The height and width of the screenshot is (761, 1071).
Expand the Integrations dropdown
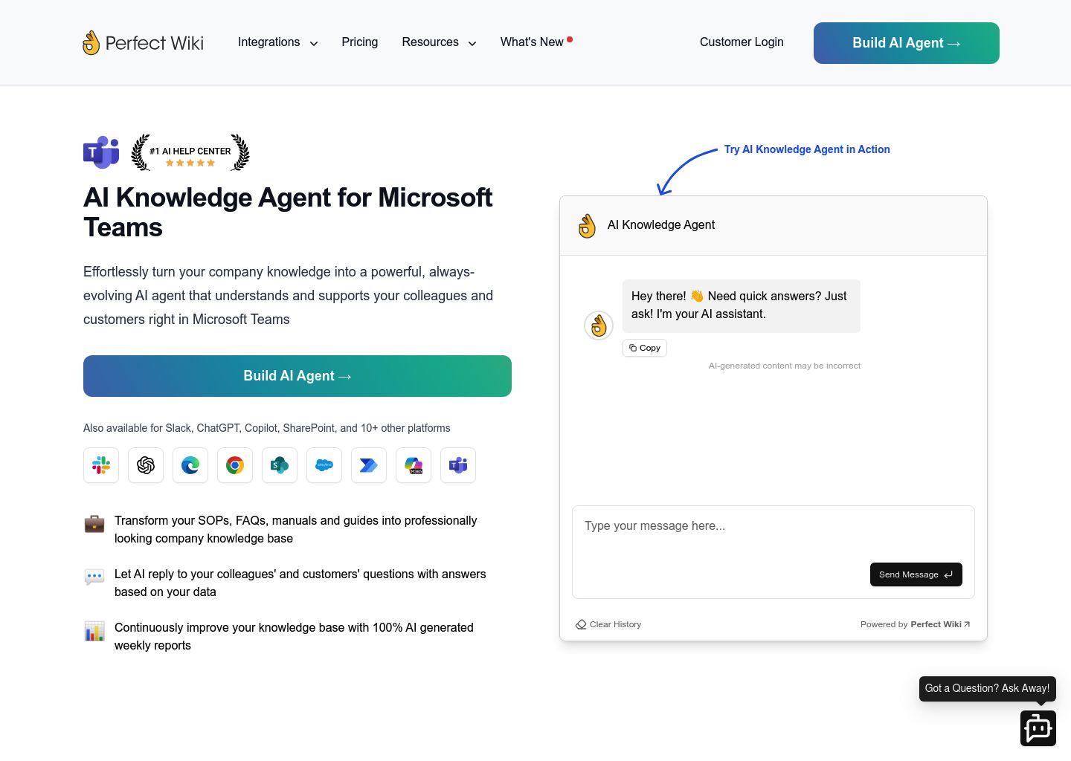pyautogui.click(x=277, y=42)
